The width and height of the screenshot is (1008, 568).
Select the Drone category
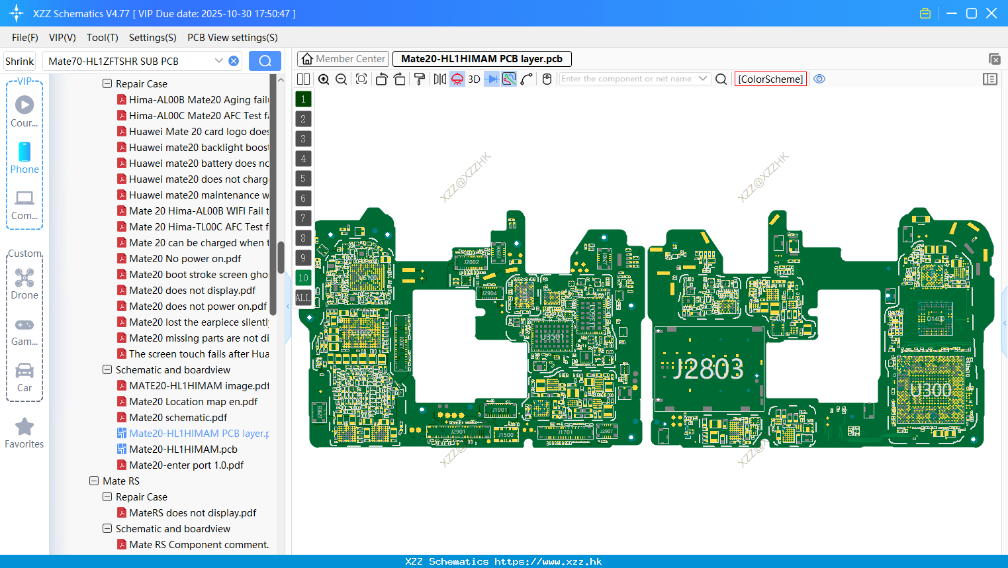pyautogui.click(x=24, y=283)
